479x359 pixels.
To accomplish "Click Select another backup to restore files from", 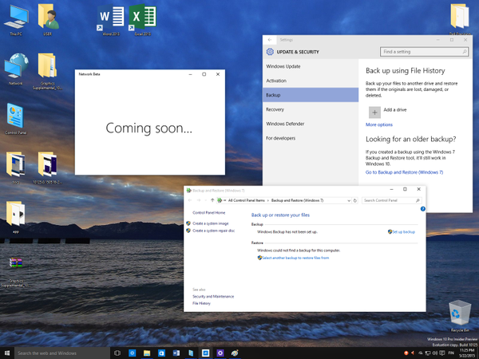I will [293, 258].
